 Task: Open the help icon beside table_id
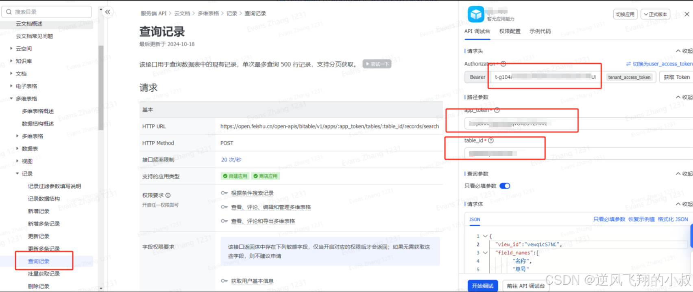pyautogui.click(x=491, y=141)
